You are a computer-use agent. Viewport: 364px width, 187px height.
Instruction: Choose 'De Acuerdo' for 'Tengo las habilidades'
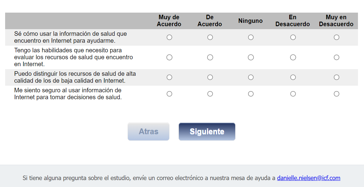click(x=210, y=57)
